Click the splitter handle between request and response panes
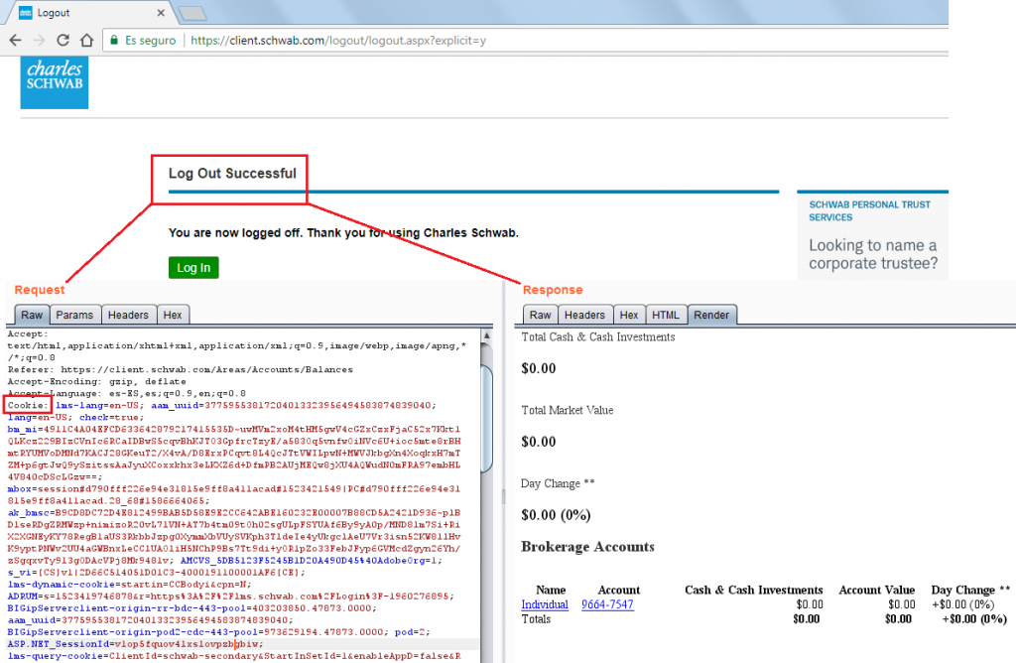The height and width of the screenshot is (663, 1016). tap(503, 497)
